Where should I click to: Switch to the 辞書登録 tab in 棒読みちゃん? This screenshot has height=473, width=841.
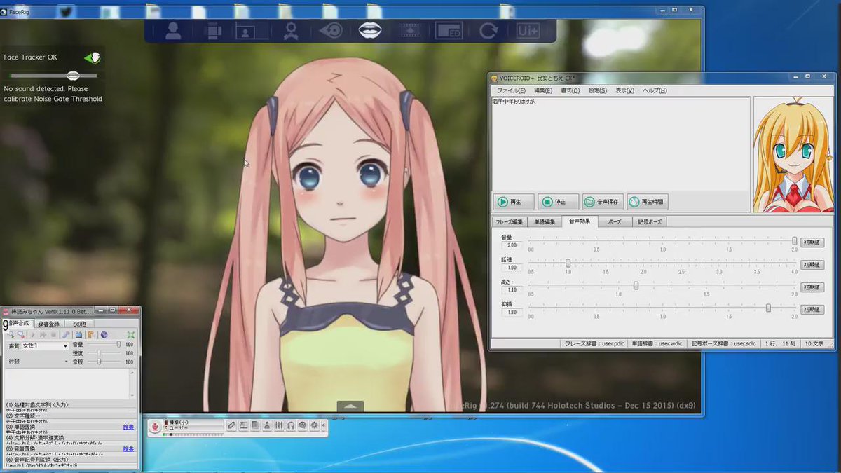(x=48, y=324)
